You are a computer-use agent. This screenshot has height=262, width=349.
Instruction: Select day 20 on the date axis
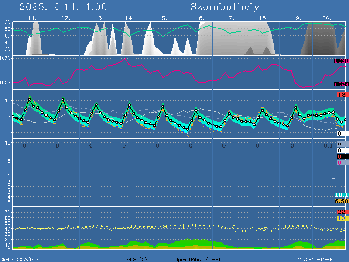327,18
